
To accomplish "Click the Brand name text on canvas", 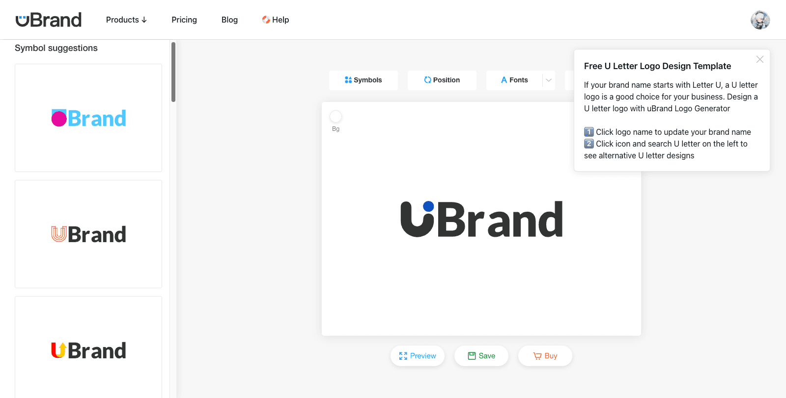I will [x=500, y=219].
